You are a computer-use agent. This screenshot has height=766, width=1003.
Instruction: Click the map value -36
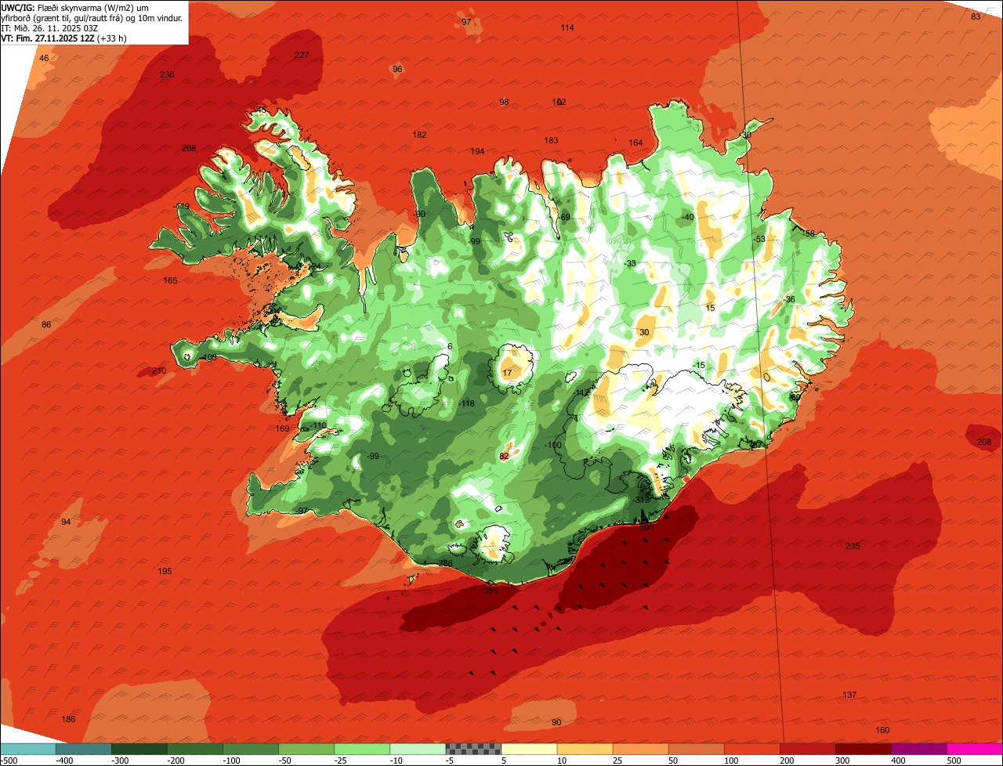point(789,299)
